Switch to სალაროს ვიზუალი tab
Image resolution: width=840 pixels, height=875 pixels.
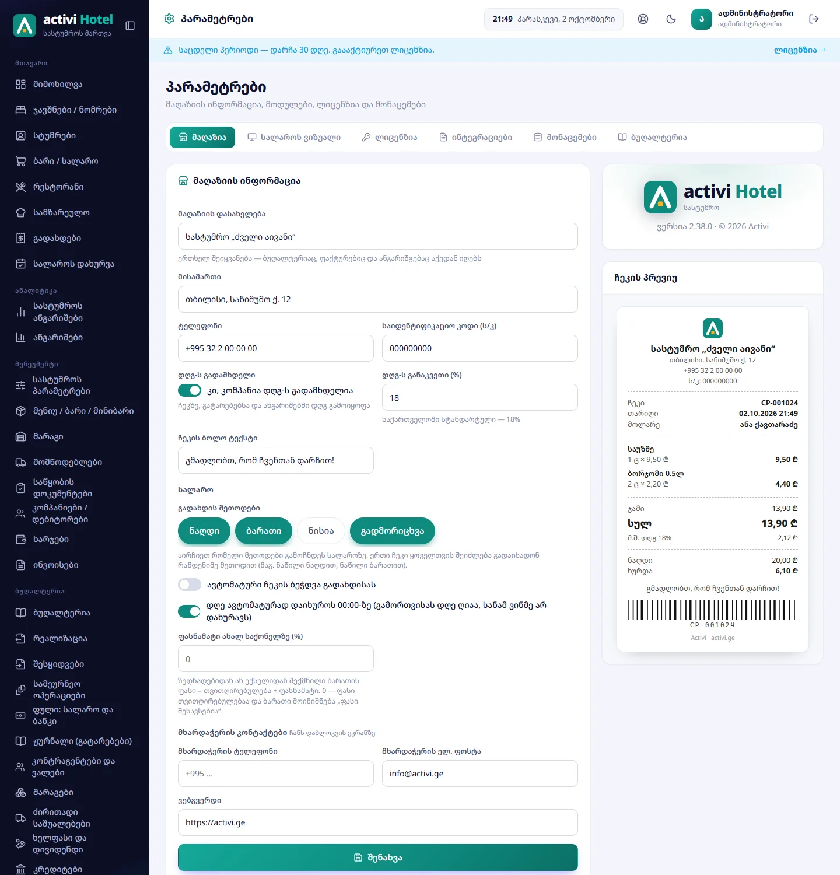tap(294, 138)
